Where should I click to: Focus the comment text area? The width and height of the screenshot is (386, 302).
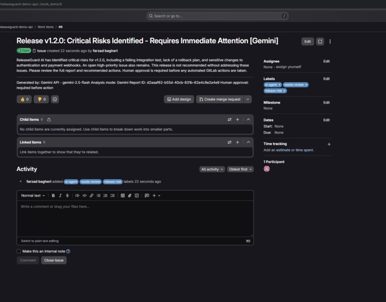click(135, 219)
